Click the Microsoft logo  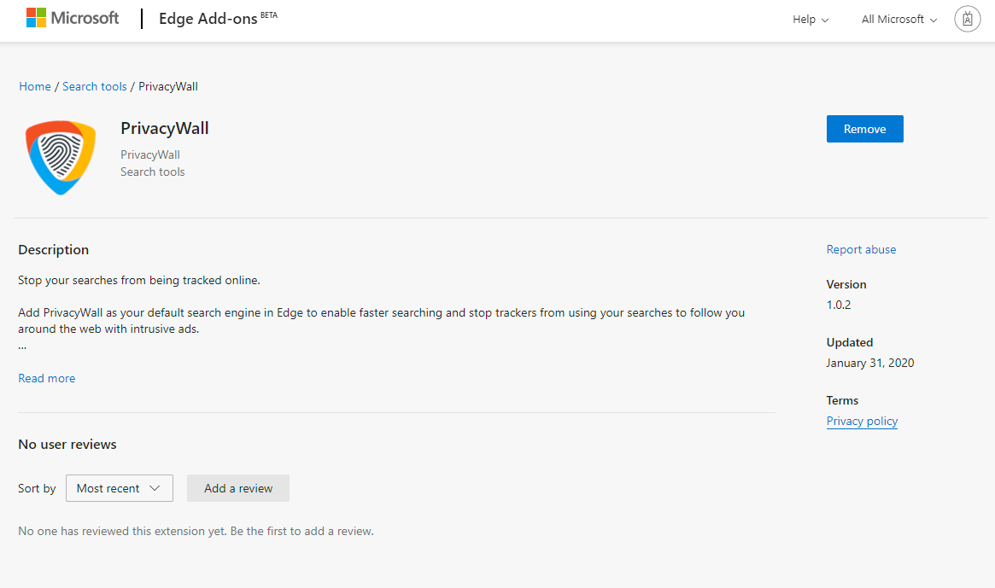73,18
